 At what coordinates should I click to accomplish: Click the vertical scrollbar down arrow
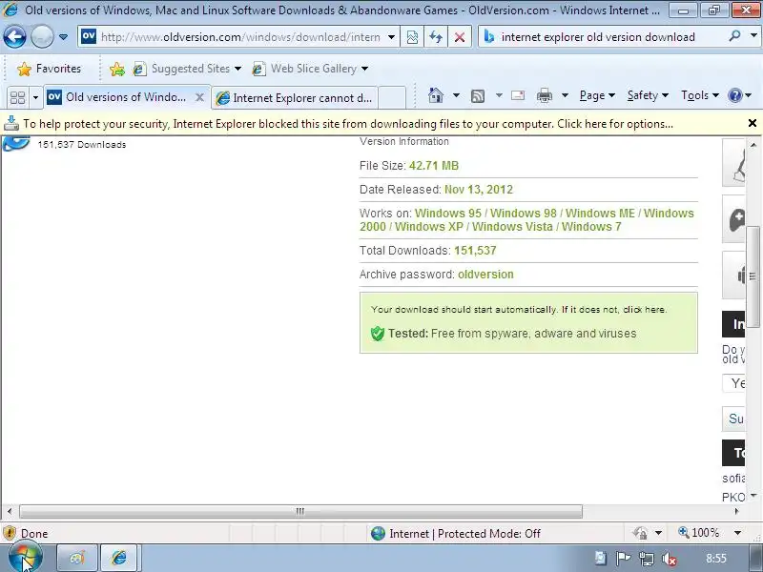click(x=753, y=496)
